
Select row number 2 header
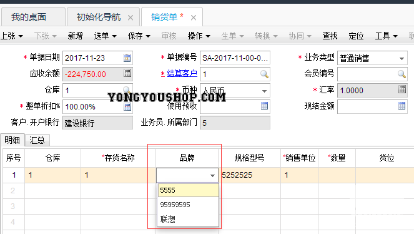tap(13, 191)
